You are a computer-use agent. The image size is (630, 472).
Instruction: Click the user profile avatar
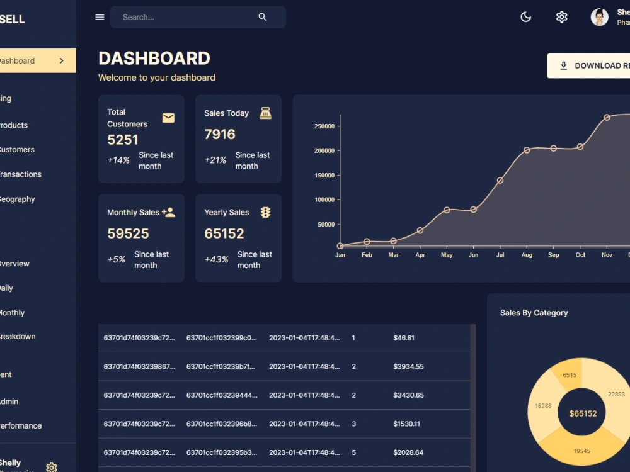(x=599, y=17)
